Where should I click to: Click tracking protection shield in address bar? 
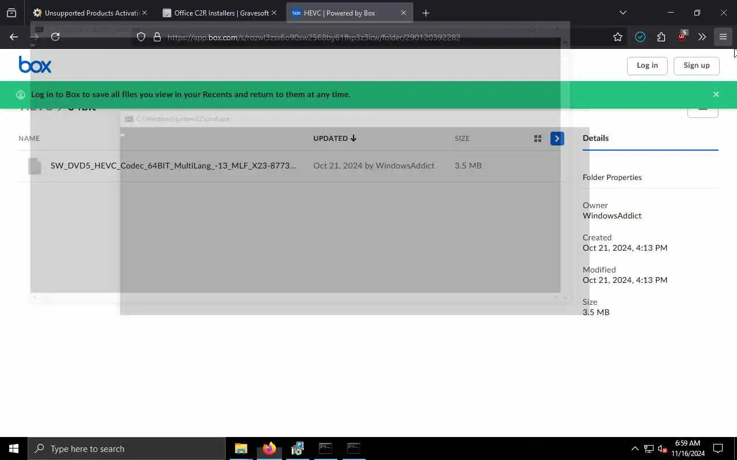click(141, 37)
